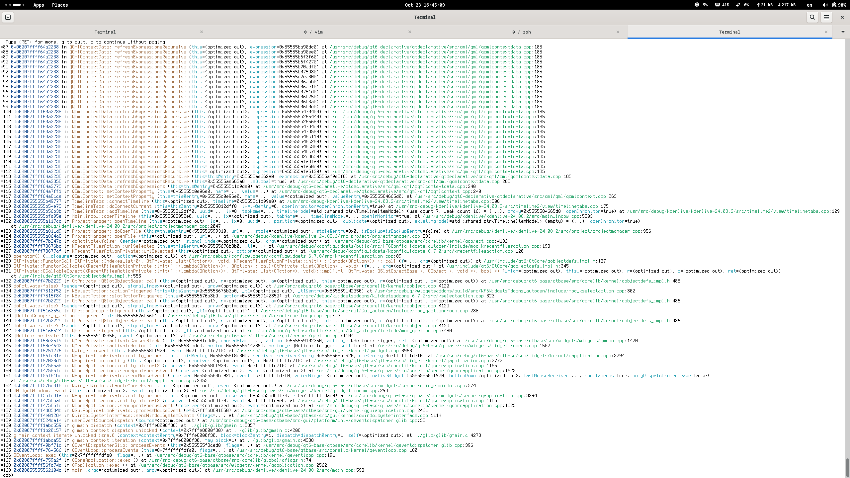Switch to the first Terminal tab
The height and width of the screenshot is (478, 850).
pos(105,32)
